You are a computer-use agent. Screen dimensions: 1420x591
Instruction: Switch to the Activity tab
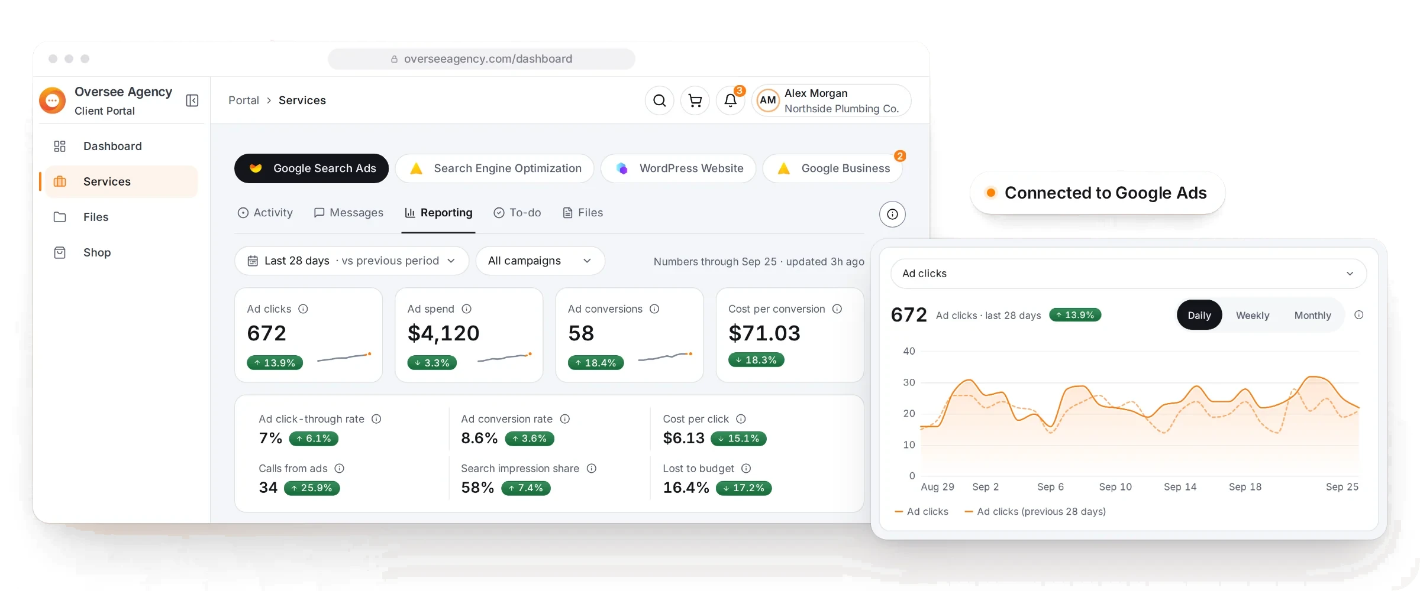point(265,213)
